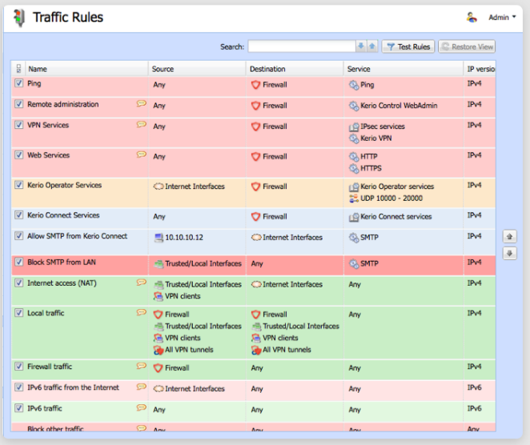Viewport: 530px width, 445px height.
Task: Click HTTPS service icon in Web Services row
Action: click(354, 168)
